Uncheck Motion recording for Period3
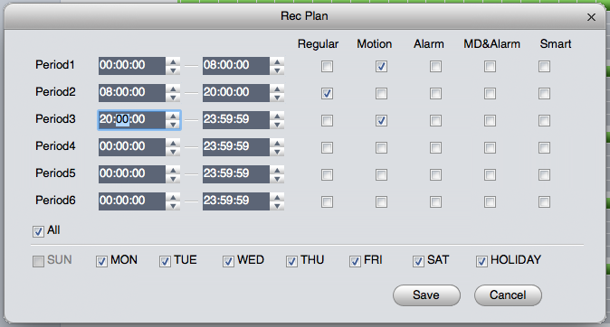This screenshot has width=610, height=327. click(x=381, y=120)
